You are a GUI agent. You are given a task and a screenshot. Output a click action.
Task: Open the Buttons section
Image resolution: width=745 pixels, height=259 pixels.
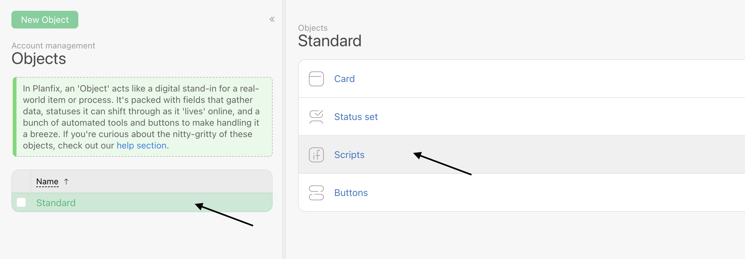[351, 193]
